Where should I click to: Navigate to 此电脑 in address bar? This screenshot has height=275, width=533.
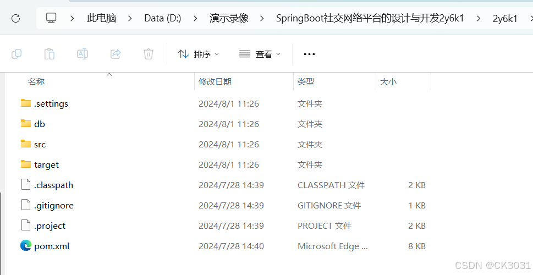(x=101, y=18)
